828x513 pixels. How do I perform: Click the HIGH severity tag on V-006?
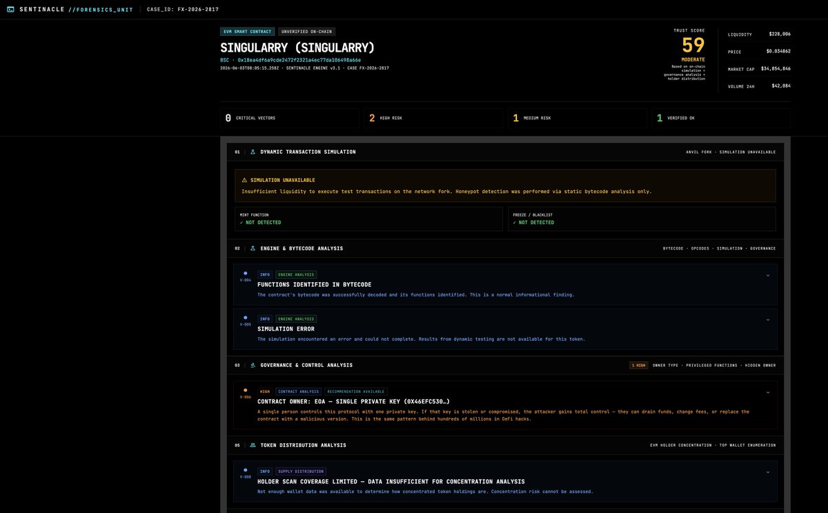265,392
